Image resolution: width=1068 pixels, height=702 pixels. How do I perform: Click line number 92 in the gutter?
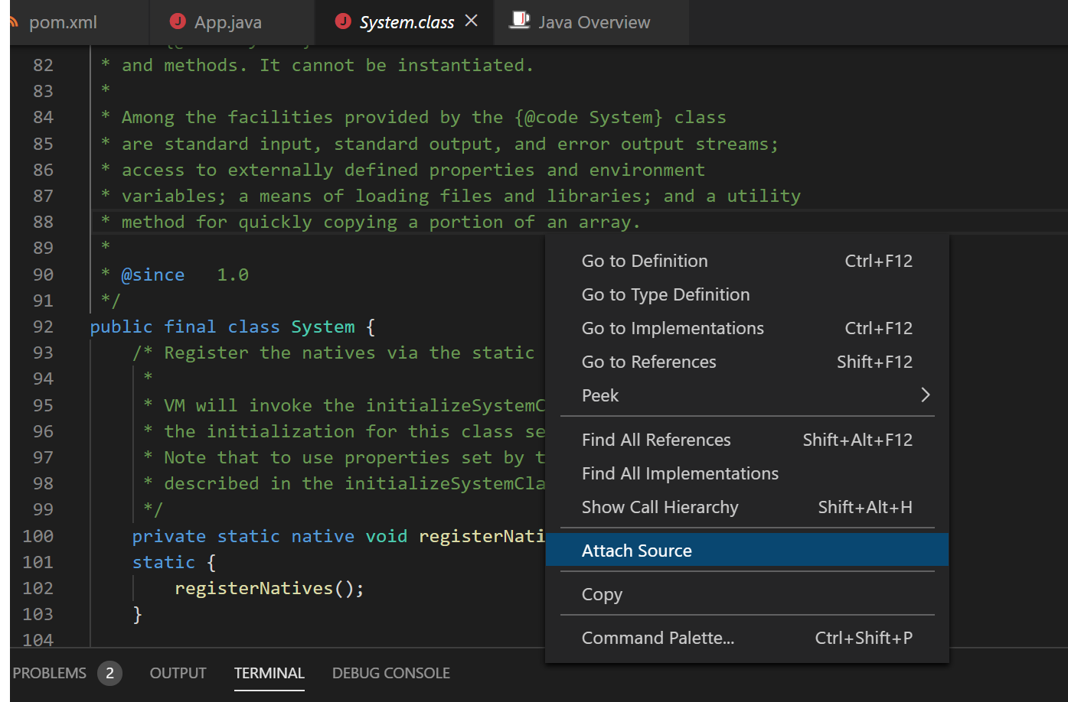point(44,327)
